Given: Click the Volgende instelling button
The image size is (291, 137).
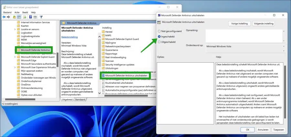Looking at the screenshot, I should [264, 24].
